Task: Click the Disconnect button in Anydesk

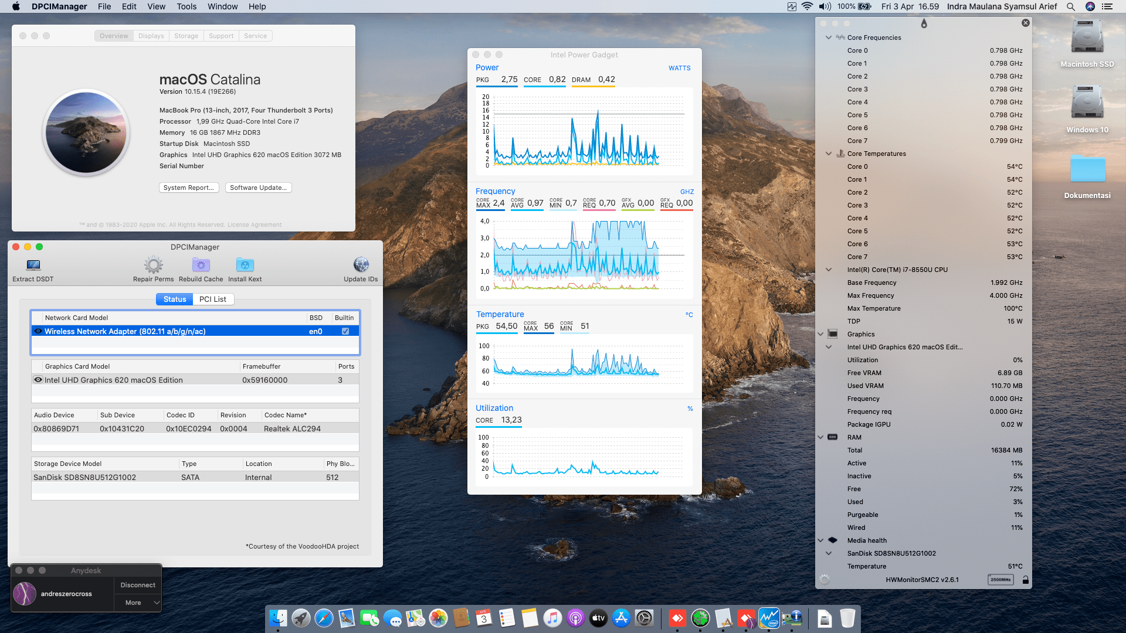Action: click(138, 585)
